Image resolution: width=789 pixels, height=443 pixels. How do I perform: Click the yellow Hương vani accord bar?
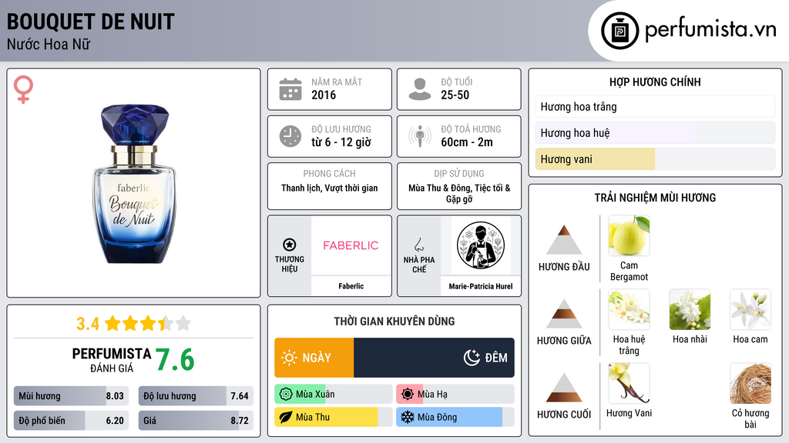tap(655, 158)
